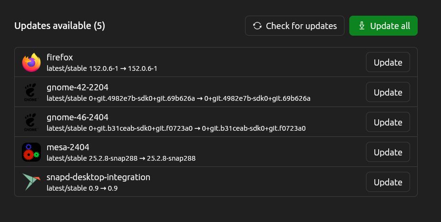
Task: Click the refresh arrows icon in Check for updates
Action: click(x=257, y=26)
